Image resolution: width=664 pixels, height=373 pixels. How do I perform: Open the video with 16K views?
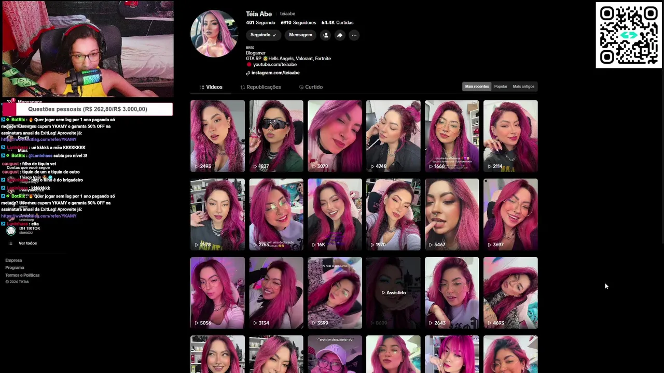[335, 214]
